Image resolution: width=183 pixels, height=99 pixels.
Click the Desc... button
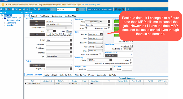(37, 34)
